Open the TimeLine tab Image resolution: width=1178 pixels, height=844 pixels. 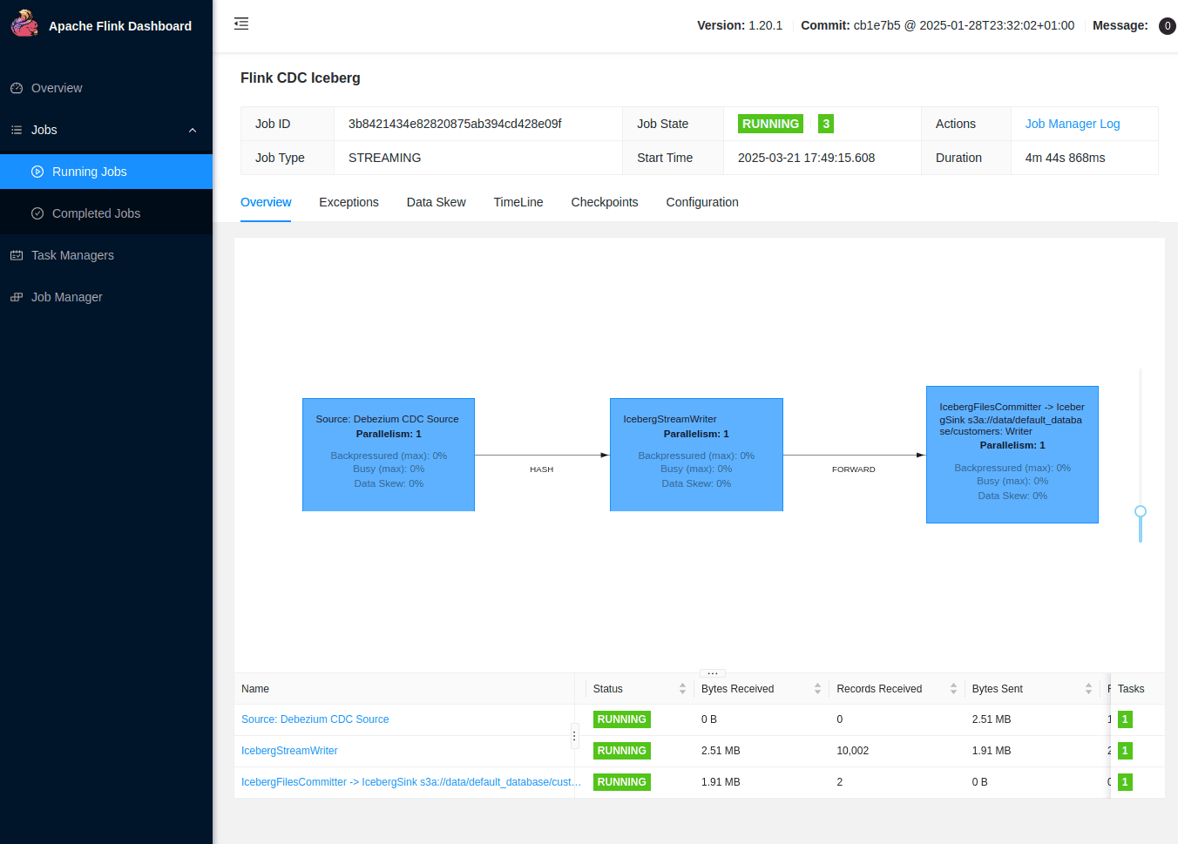coord(518,202)
